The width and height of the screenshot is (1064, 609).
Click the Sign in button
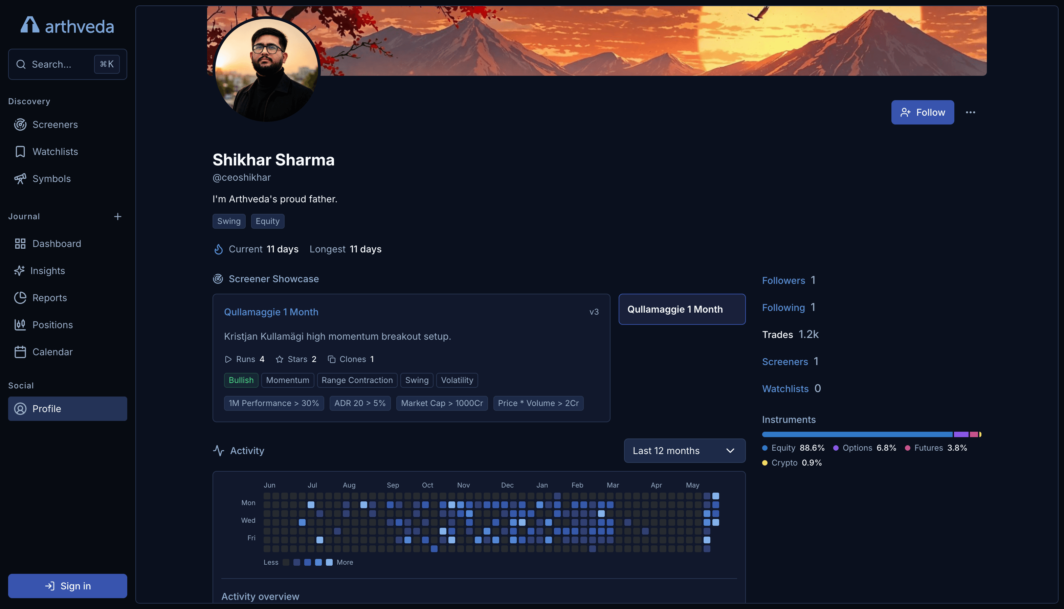click(68, 586)
